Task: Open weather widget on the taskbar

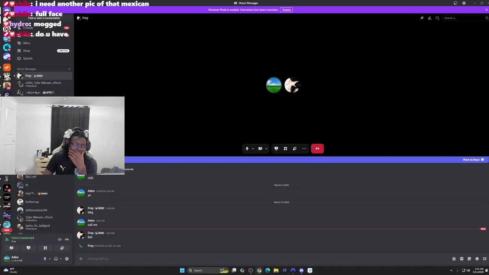Action: click(x=11, y=270)
